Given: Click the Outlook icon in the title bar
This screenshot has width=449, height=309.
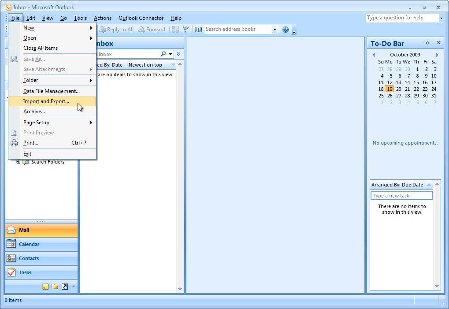Looking at the screenshot, I should click(x=8, y=7).
